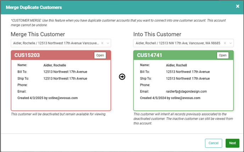
Task: Click the raidlerfp@dagondesign.com email
Action: click(x=186, y=91)
